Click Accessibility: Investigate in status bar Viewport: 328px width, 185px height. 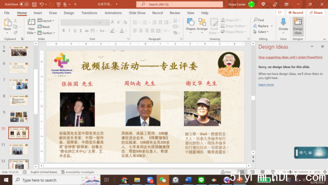click(77, 172)
